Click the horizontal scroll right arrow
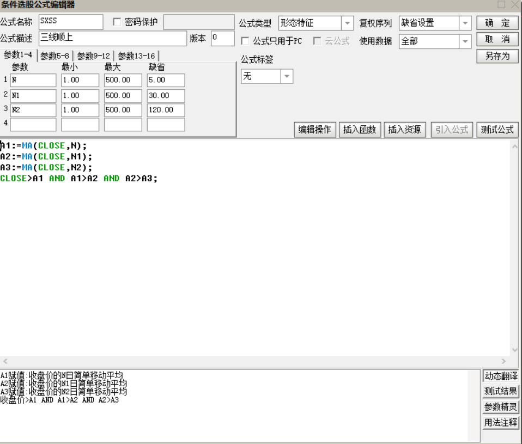 tap(503, 361)
